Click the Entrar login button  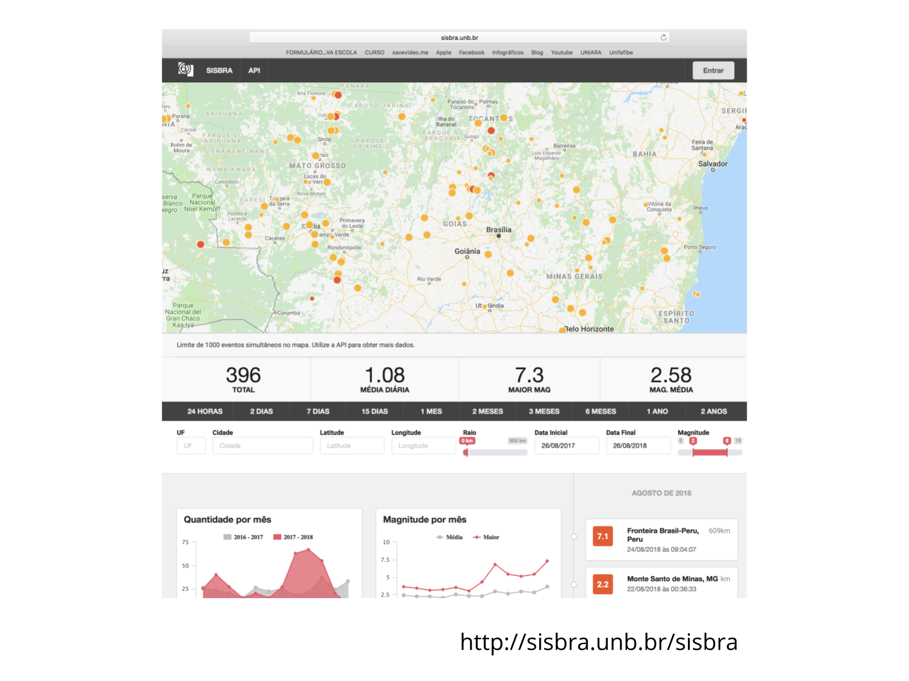713,70
